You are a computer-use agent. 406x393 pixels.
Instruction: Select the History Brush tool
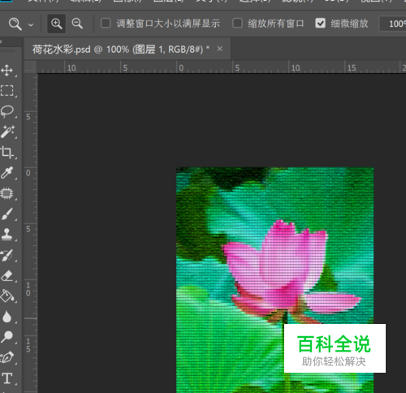[7, 255]
